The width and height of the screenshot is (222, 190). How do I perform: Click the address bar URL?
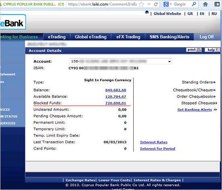point(102,4)
